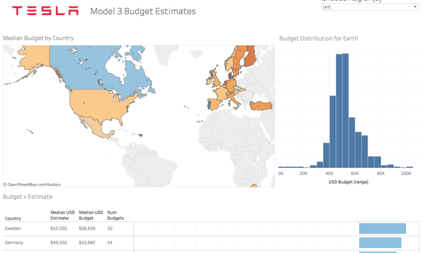Open the Choose Region (All) dropdown

pos(370,7)
